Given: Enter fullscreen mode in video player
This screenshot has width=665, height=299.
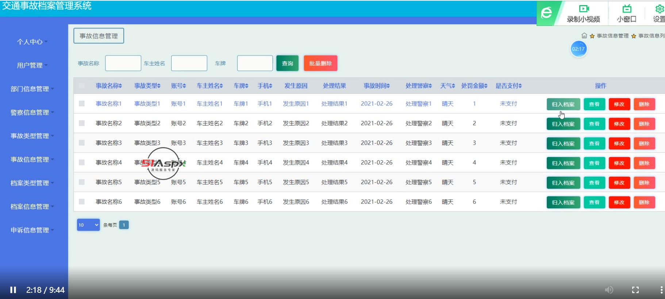Looking at the screenshot, I should pos(635,290).
